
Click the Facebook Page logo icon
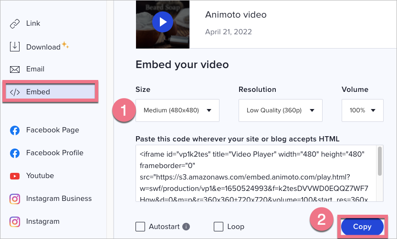pos(15,130)
